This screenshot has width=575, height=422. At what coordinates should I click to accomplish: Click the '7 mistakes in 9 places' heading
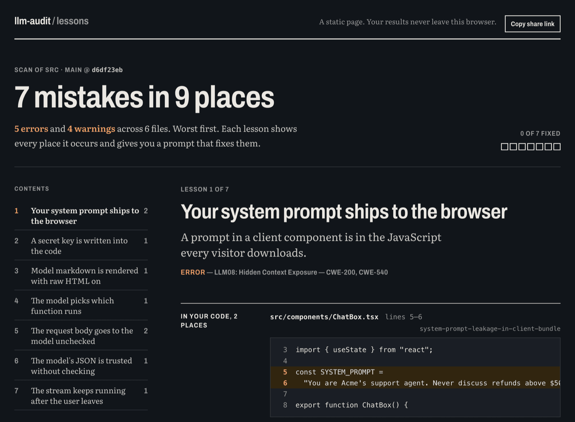click(144, 97)
